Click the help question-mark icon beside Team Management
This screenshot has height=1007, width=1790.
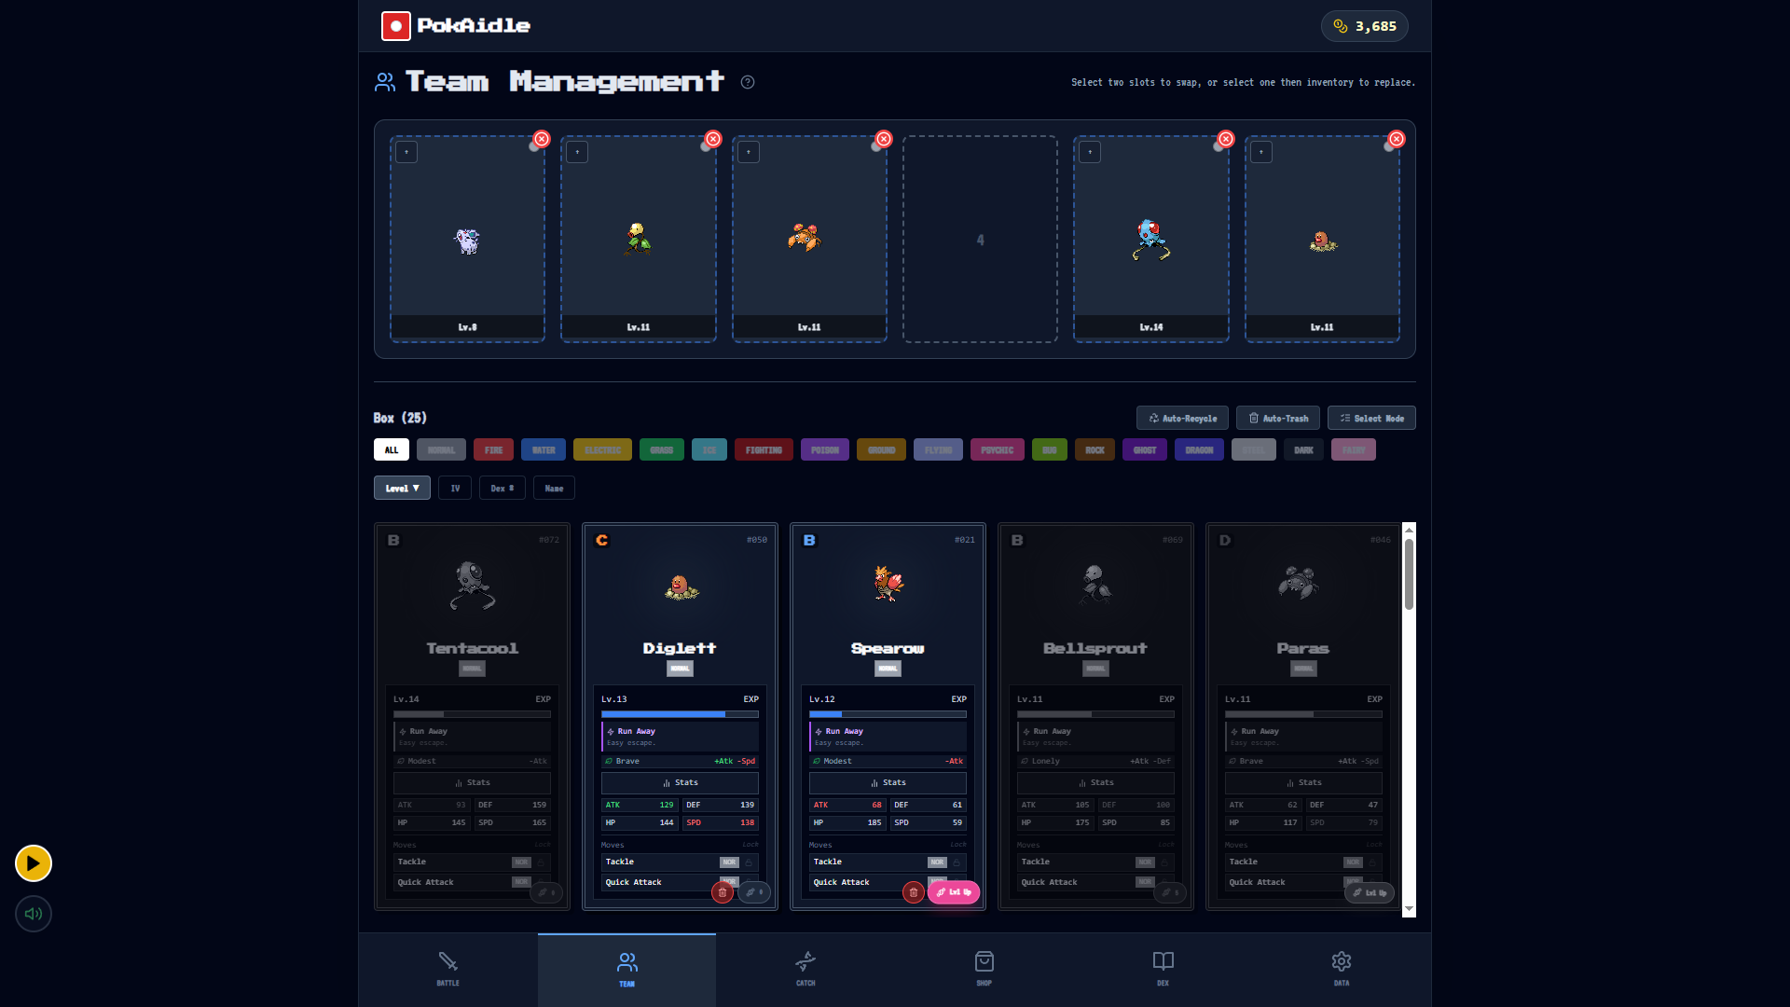[x=748, y=82]
